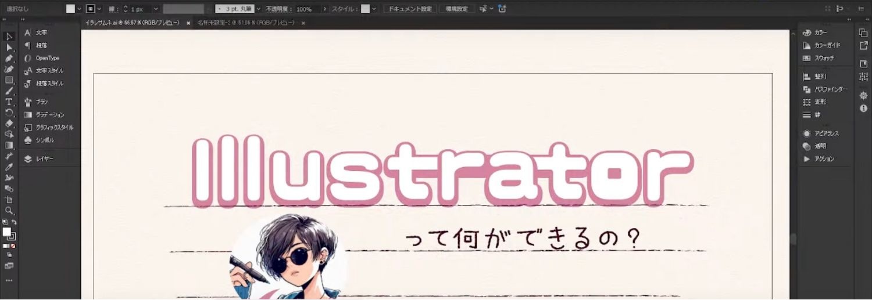This screenshot has height=300, width=872.
Task: Toggle the drawing mode icon in toolbar
Action: [x=9, y=254]
